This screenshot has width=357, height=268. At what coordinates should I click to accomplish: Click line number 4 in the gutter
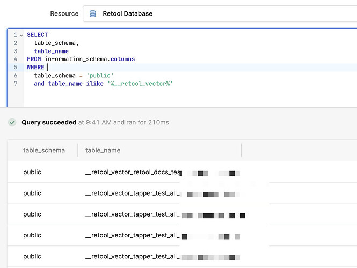tap(16, 59)
